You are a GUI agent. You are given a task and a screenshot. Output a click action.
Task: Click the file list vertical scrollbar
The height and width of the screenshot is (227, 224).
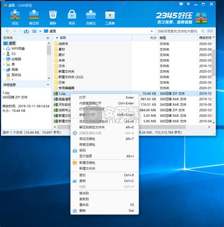pos(214,62)
